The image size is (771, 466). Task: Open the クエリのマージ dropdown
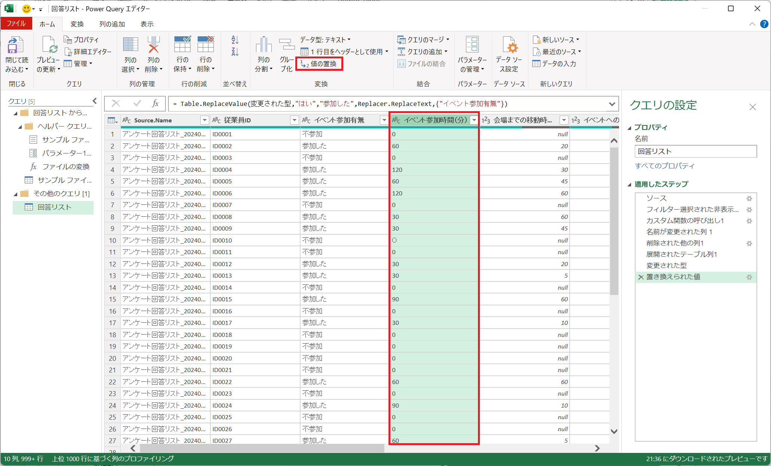423,40
